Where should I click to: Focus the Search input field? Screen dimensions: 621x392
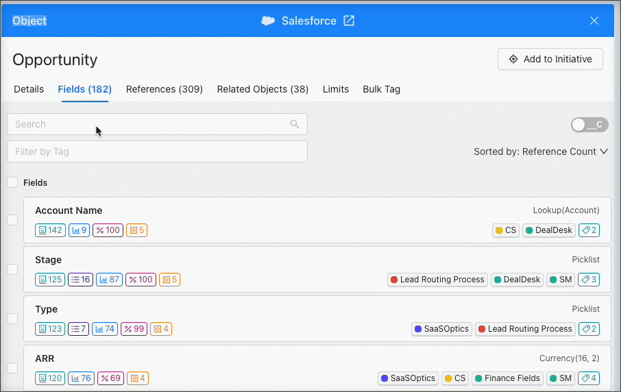[157, 124]
